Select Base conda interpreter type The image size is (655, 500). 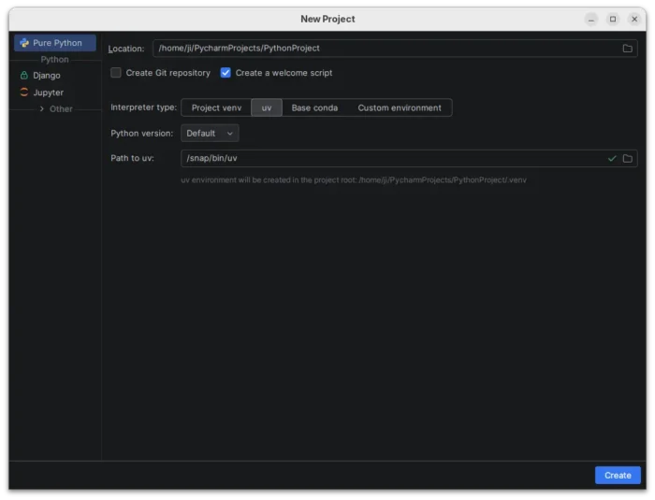314,108
